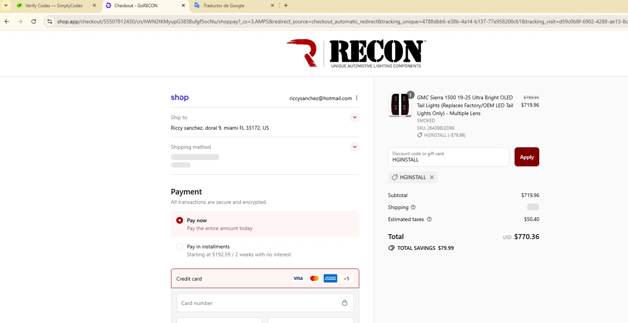
Task: Click the Shop logo
Action: coord(180,98)
